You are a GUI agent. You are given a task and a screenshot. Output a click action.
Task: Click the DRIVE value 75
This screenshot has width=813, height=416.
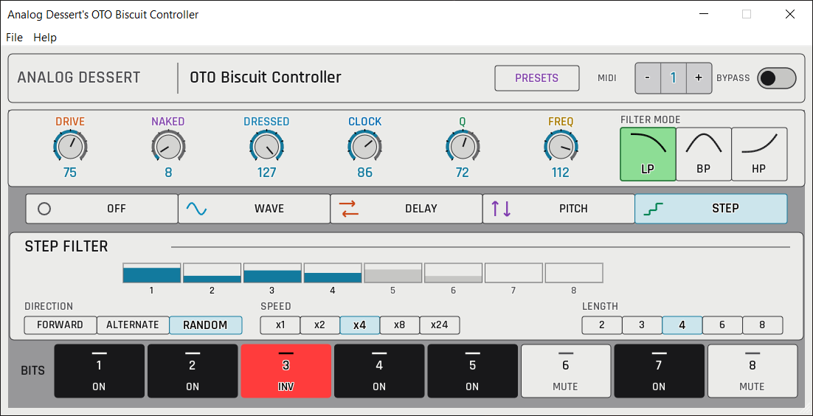pyautogui.click(x=70, y=173)
